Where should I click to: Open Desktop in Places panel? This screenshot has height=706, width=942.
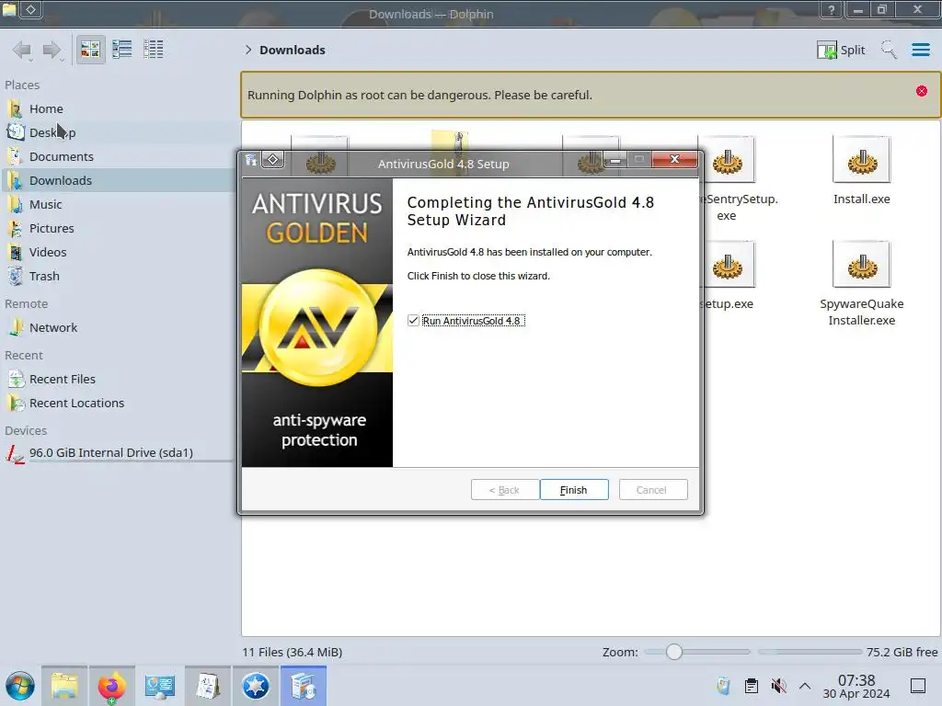[x=118, y=132]
